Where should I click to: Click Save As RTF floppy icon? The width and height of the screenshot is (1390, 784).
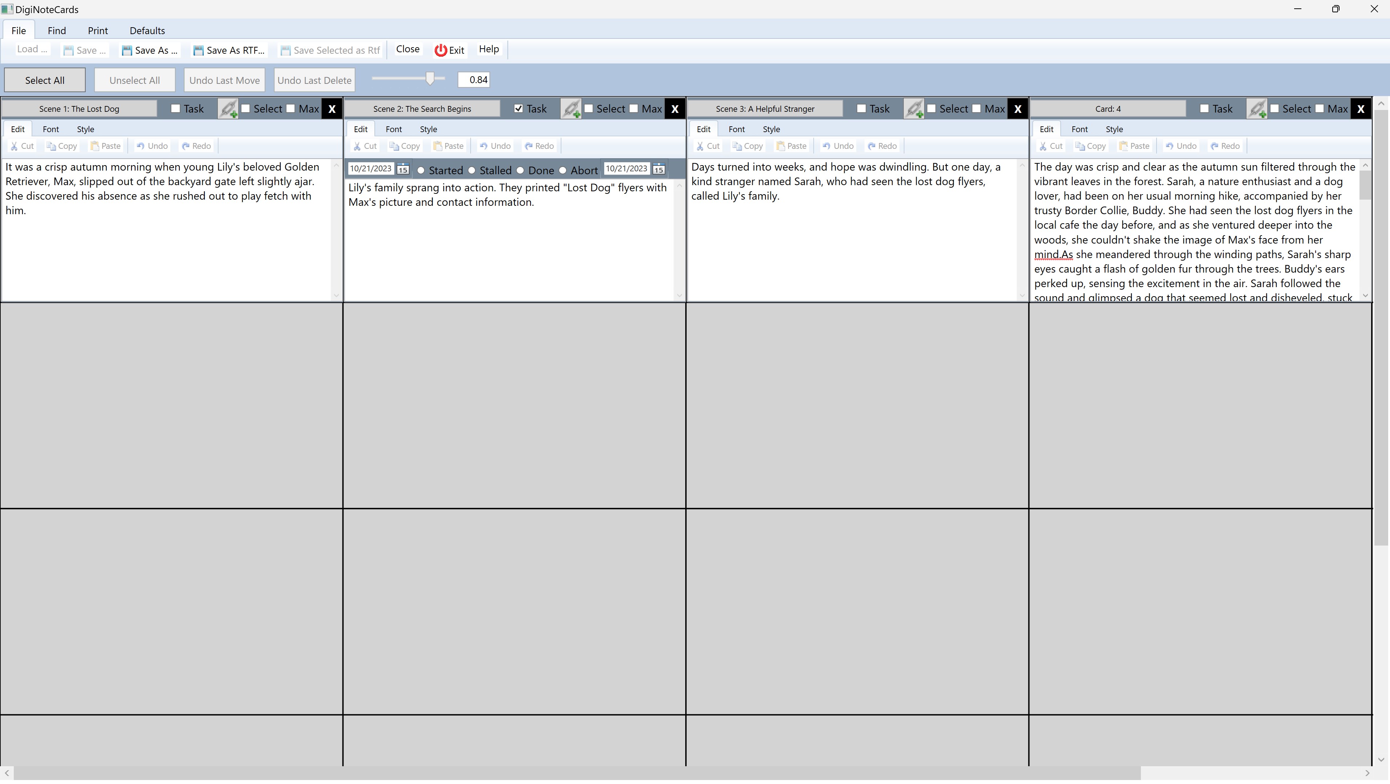[199, 51]
